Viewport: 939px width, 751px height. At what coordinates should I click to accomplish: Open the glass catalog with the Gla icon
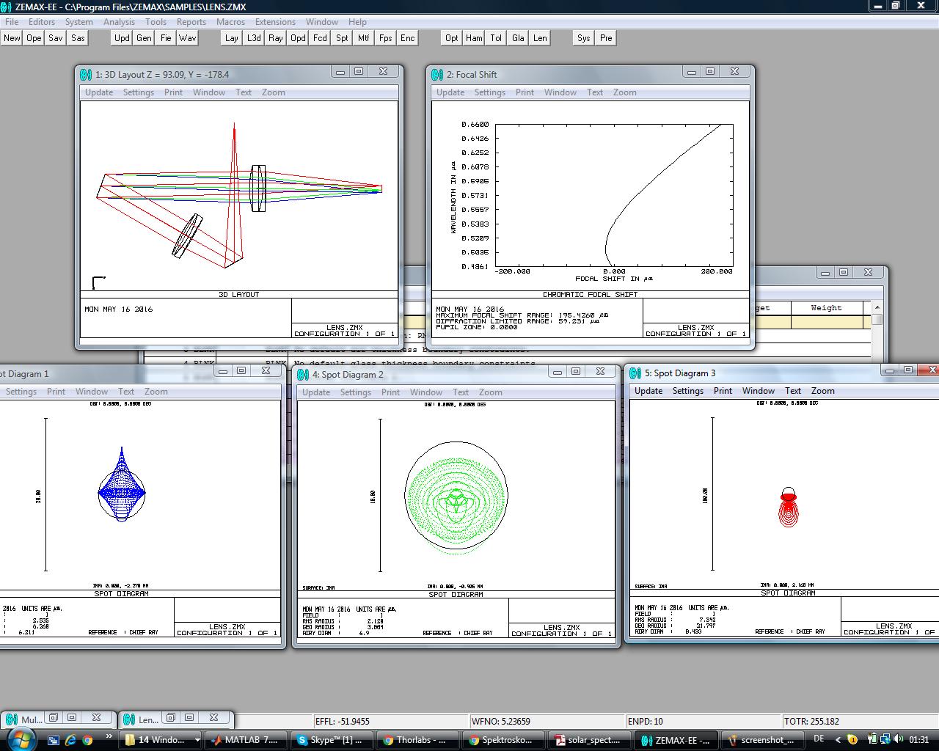pyautogui.click(x=517, y=37)
